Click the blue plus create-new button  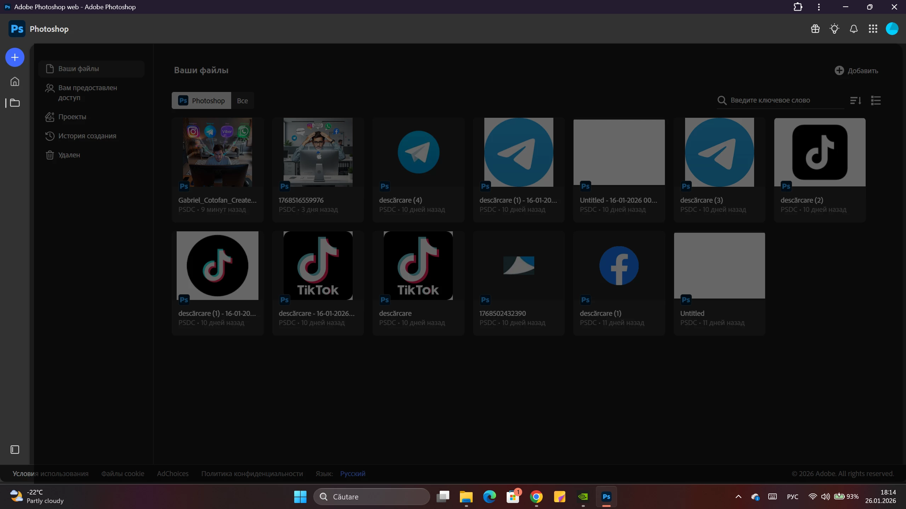tap(15, 57)
